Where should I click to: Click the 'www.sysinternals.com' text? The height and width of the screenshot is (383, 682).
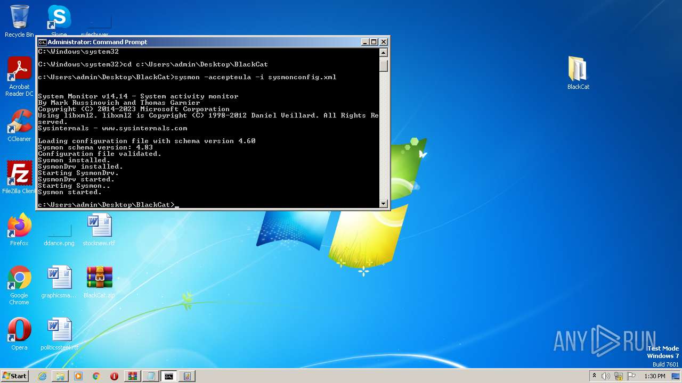pos(144,128)
